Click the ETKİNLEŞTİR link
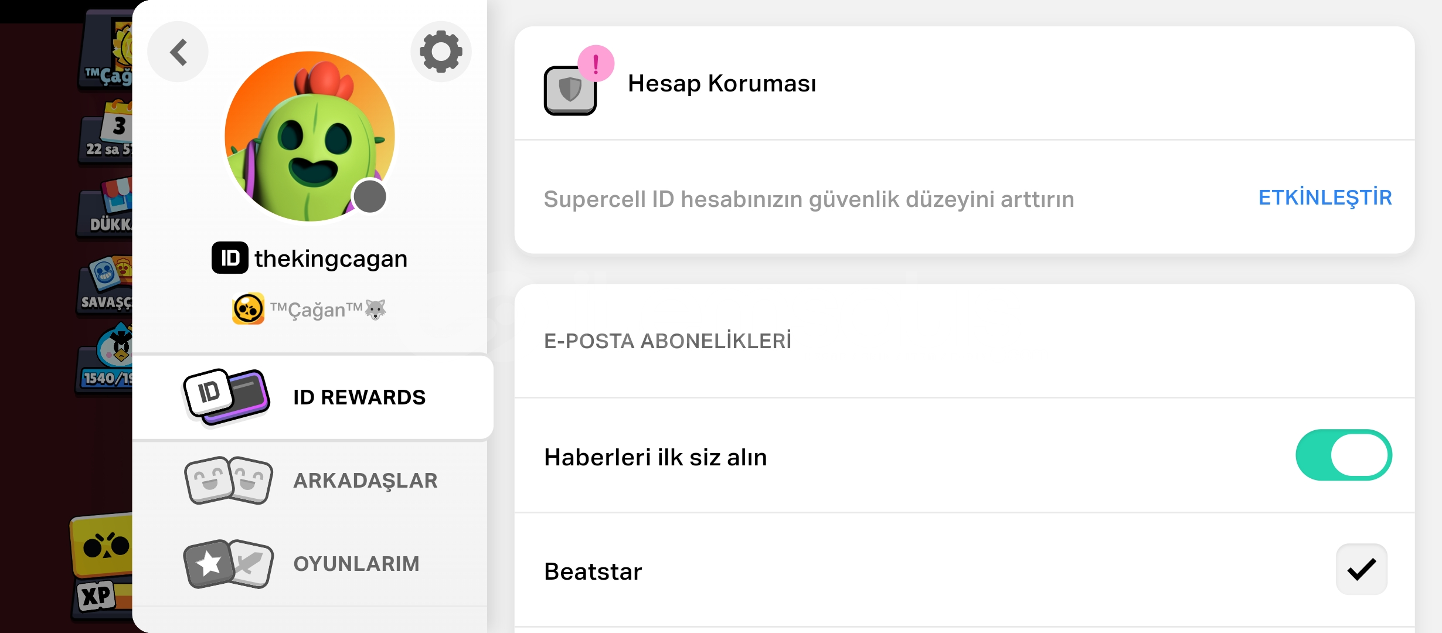 click(x=1325, y=198)
